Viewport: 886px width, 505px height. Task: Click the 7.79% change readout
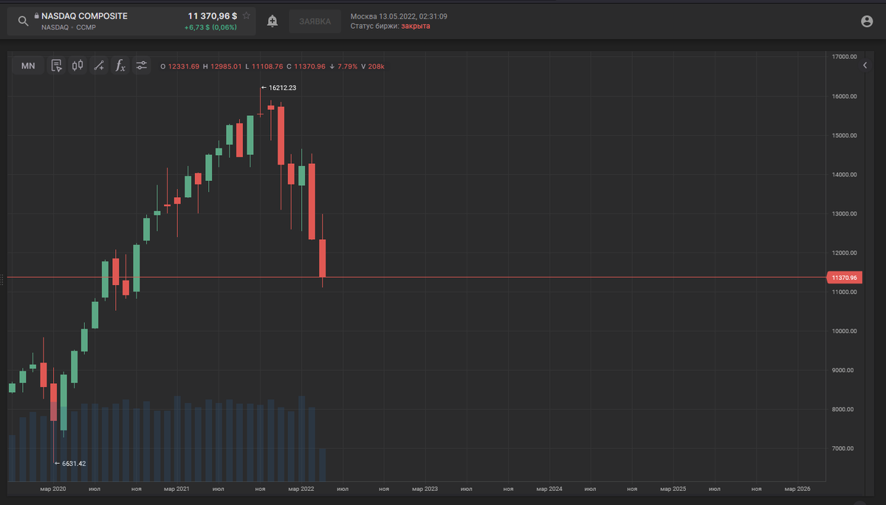point(343,66)
